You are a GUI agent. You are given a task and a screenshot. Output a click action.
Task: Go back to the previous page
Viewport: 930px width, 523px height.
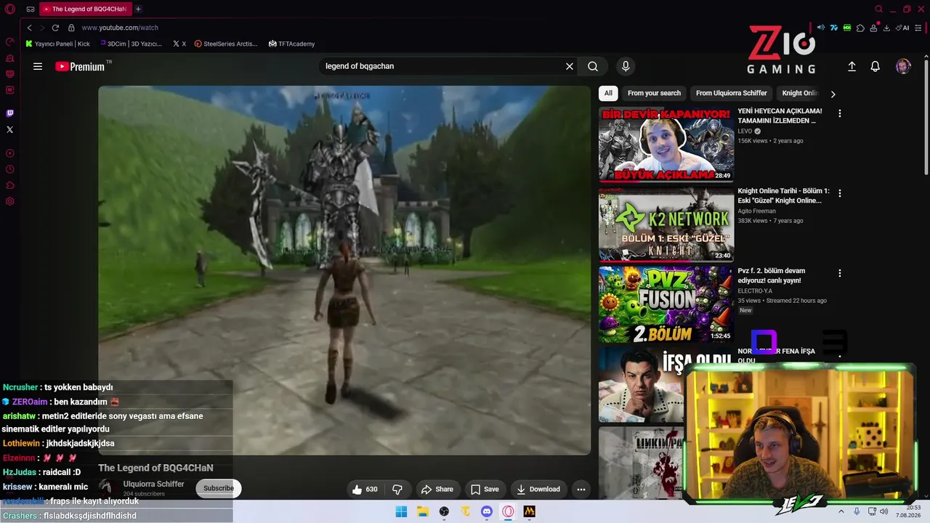point(29,28)
